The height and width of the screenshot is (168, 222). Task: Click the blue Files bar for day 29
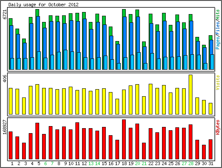(198, 48)
